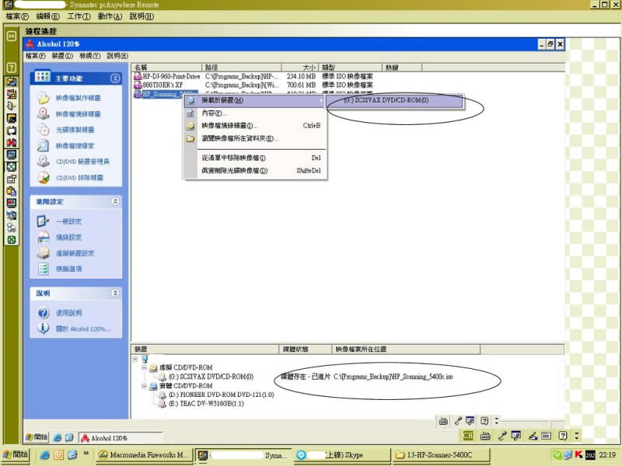Screen dimensions: 622x466
Task: Click the local taskbar Internet Explorer icon
Action: 45,455
